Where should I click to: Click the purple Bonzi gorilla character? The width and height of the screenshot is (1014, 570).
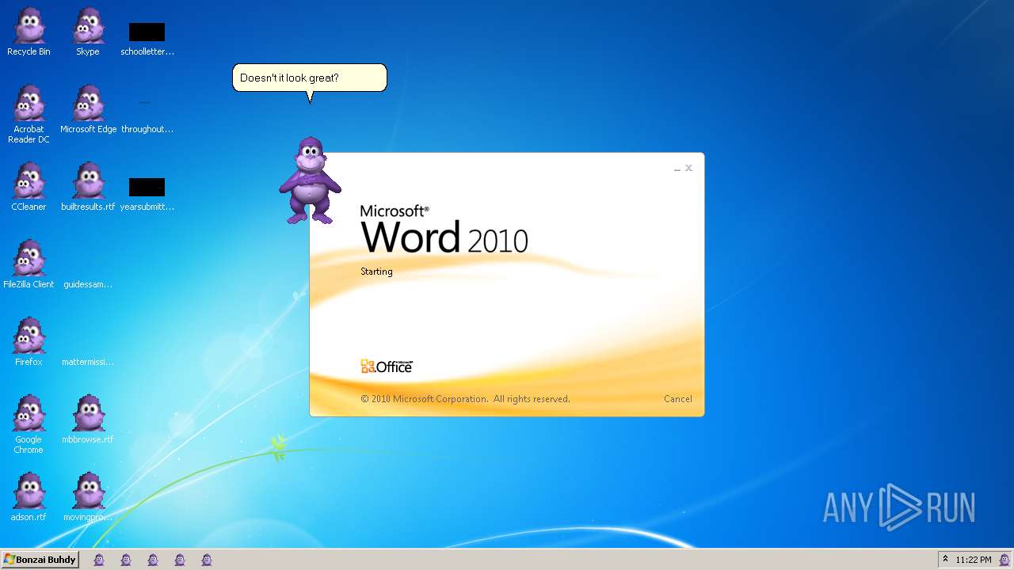[310, 180]
